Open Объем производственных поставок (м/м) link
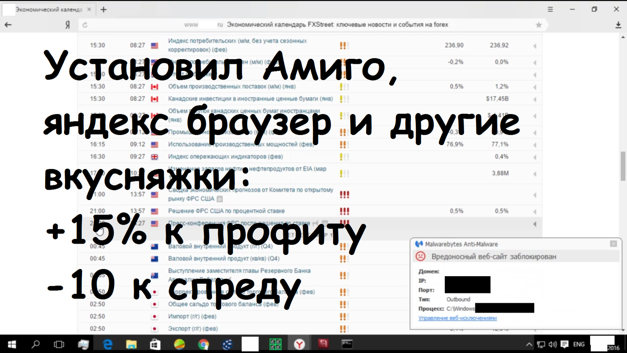The height and width of the screenshot is (353, 627). [232, 86]
